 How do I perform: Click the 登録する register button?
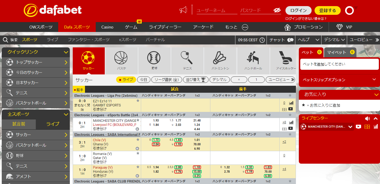click(x=327, y=10)
